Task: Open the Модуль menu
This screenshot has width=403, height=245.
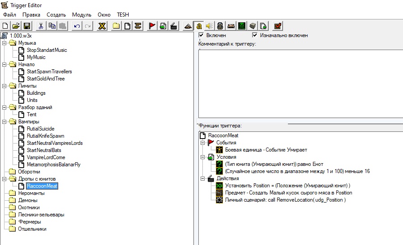Action: (82, 15)
